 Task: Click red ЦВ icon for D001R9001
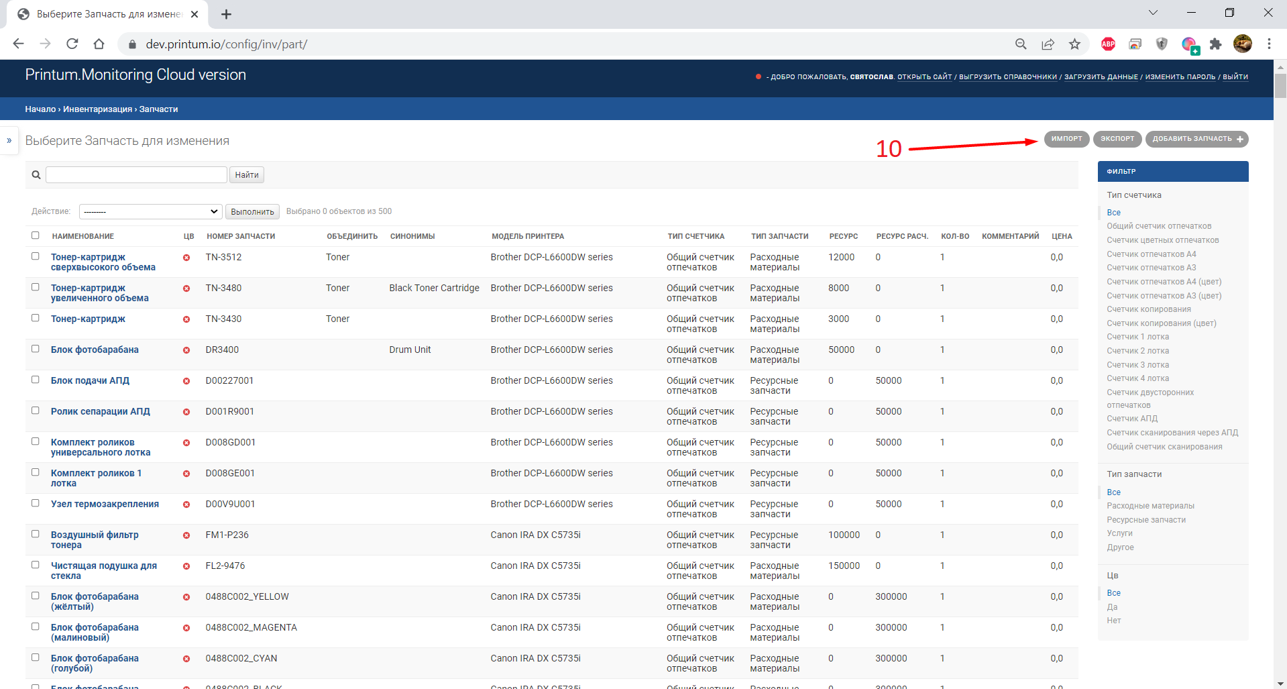pyautogui.click(x=186, y=412)
